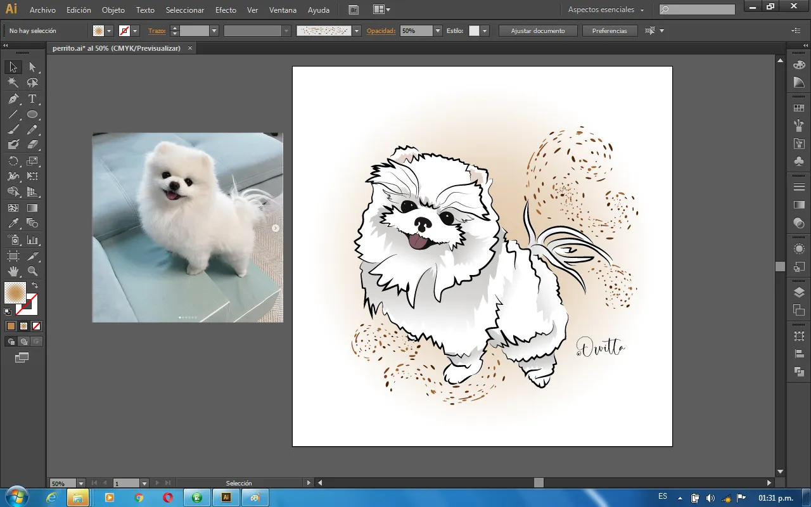Open the Objeto menu
The image size is (811, 507).
click(x=113, y=10)
